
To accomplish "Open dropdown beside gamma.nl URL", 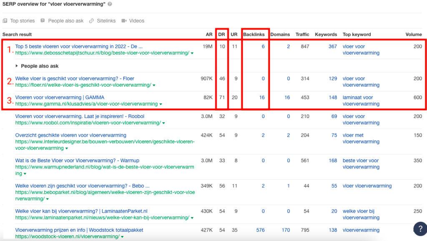I will [161, 104].
